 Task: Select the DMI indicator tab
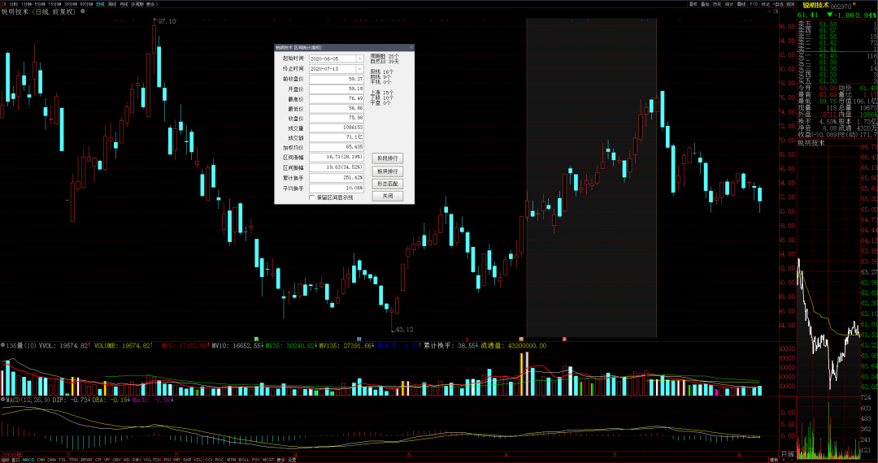[x=41, y=460]
